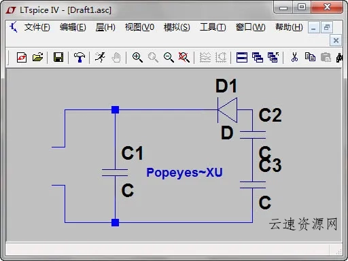The height and width of the screenshot is (261, 348).
Task: Click the Autorange waveform icon
Action: (205, 57)
